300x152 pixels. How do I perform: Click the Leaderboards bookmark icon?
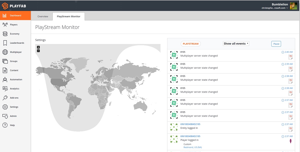pyautogui.click(x=5, y=43)
